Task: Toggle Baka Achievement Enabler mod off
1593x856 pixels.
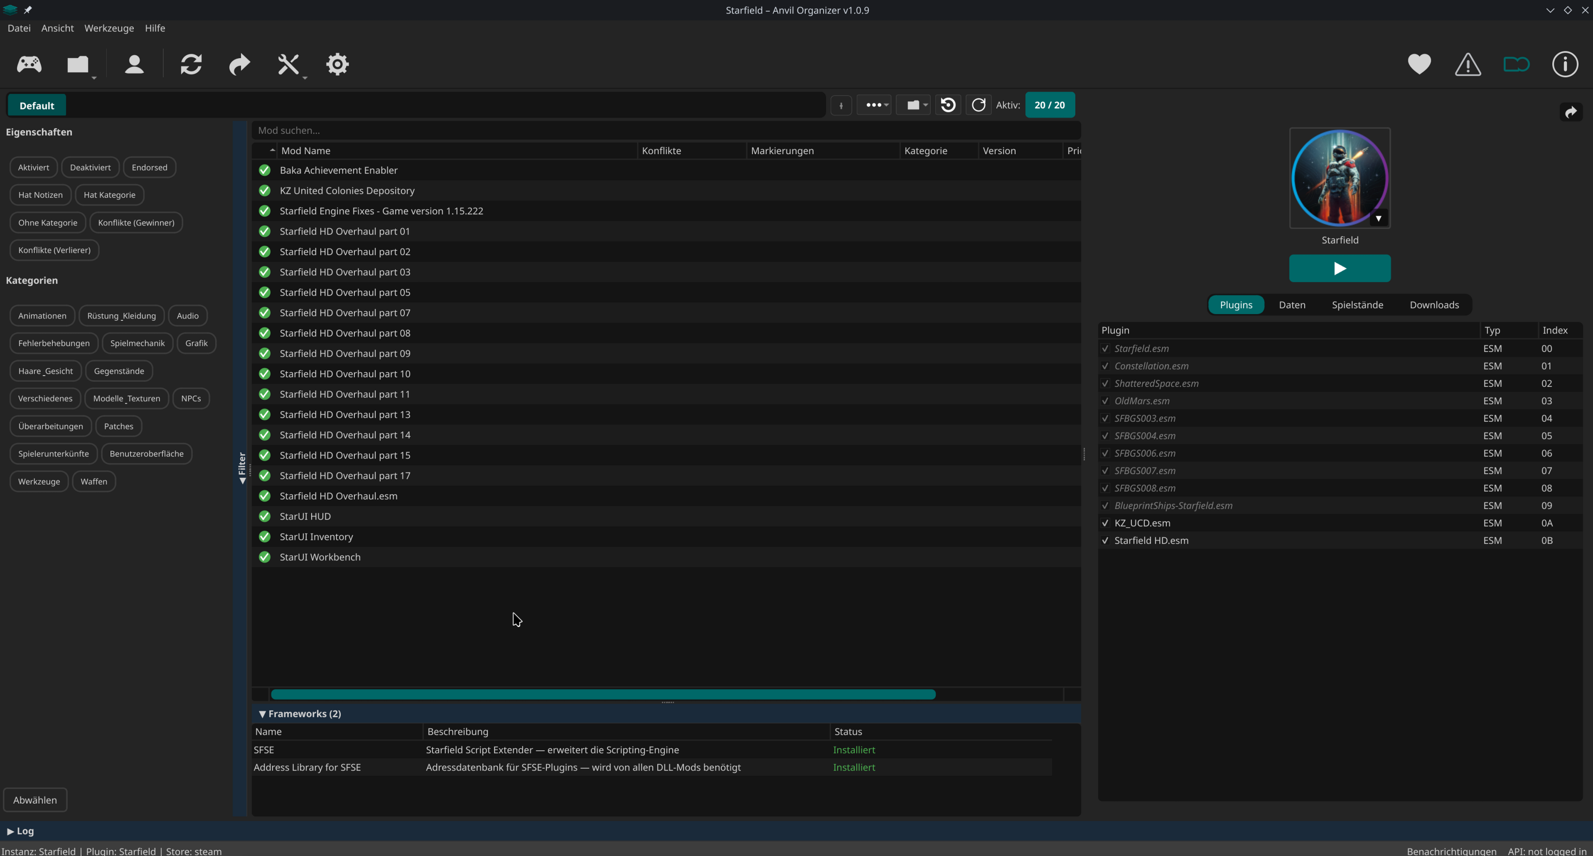Action: (x=265, y=170)
